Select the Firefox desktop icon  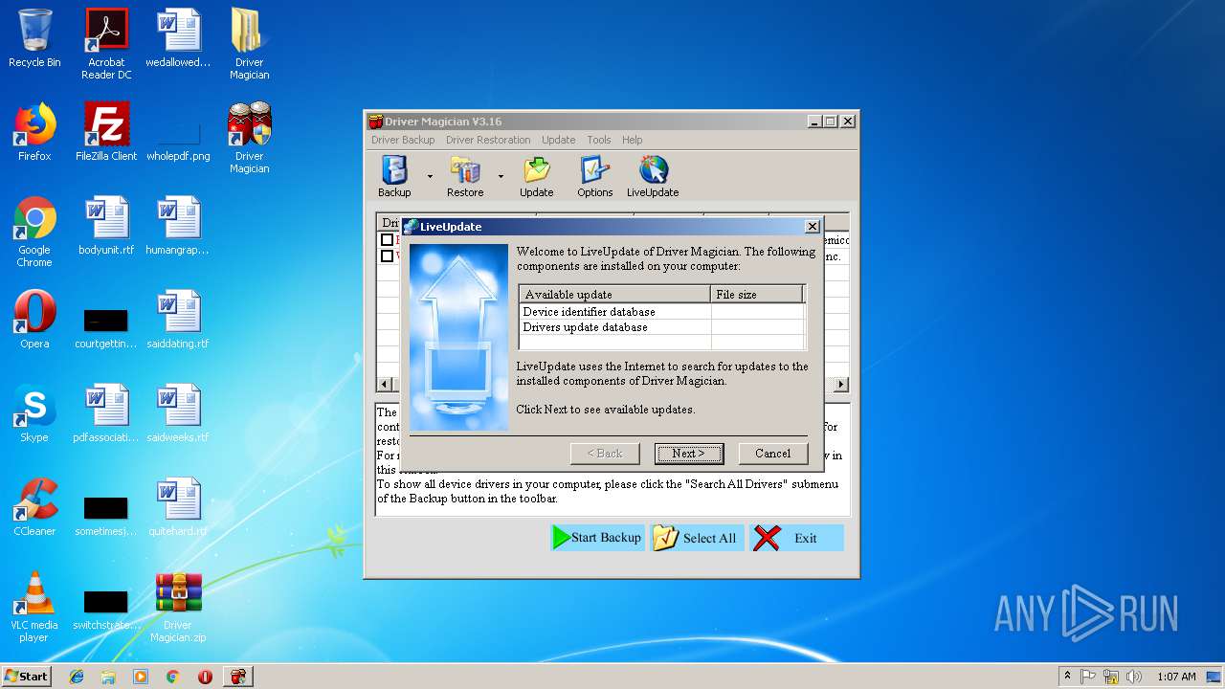click(x=34, y=132)
